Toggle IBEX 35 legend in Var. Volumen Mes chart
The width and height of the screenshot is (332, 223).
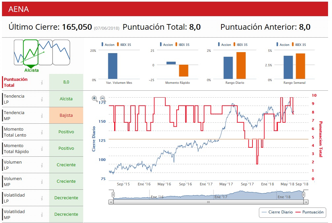coord(124,45)
